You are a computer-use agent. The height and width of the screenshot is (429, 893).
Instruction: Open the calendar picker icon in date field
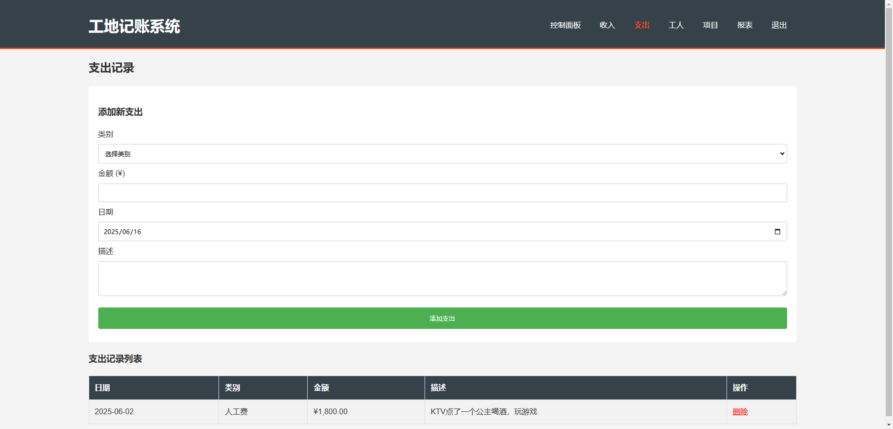pos(777,232)
